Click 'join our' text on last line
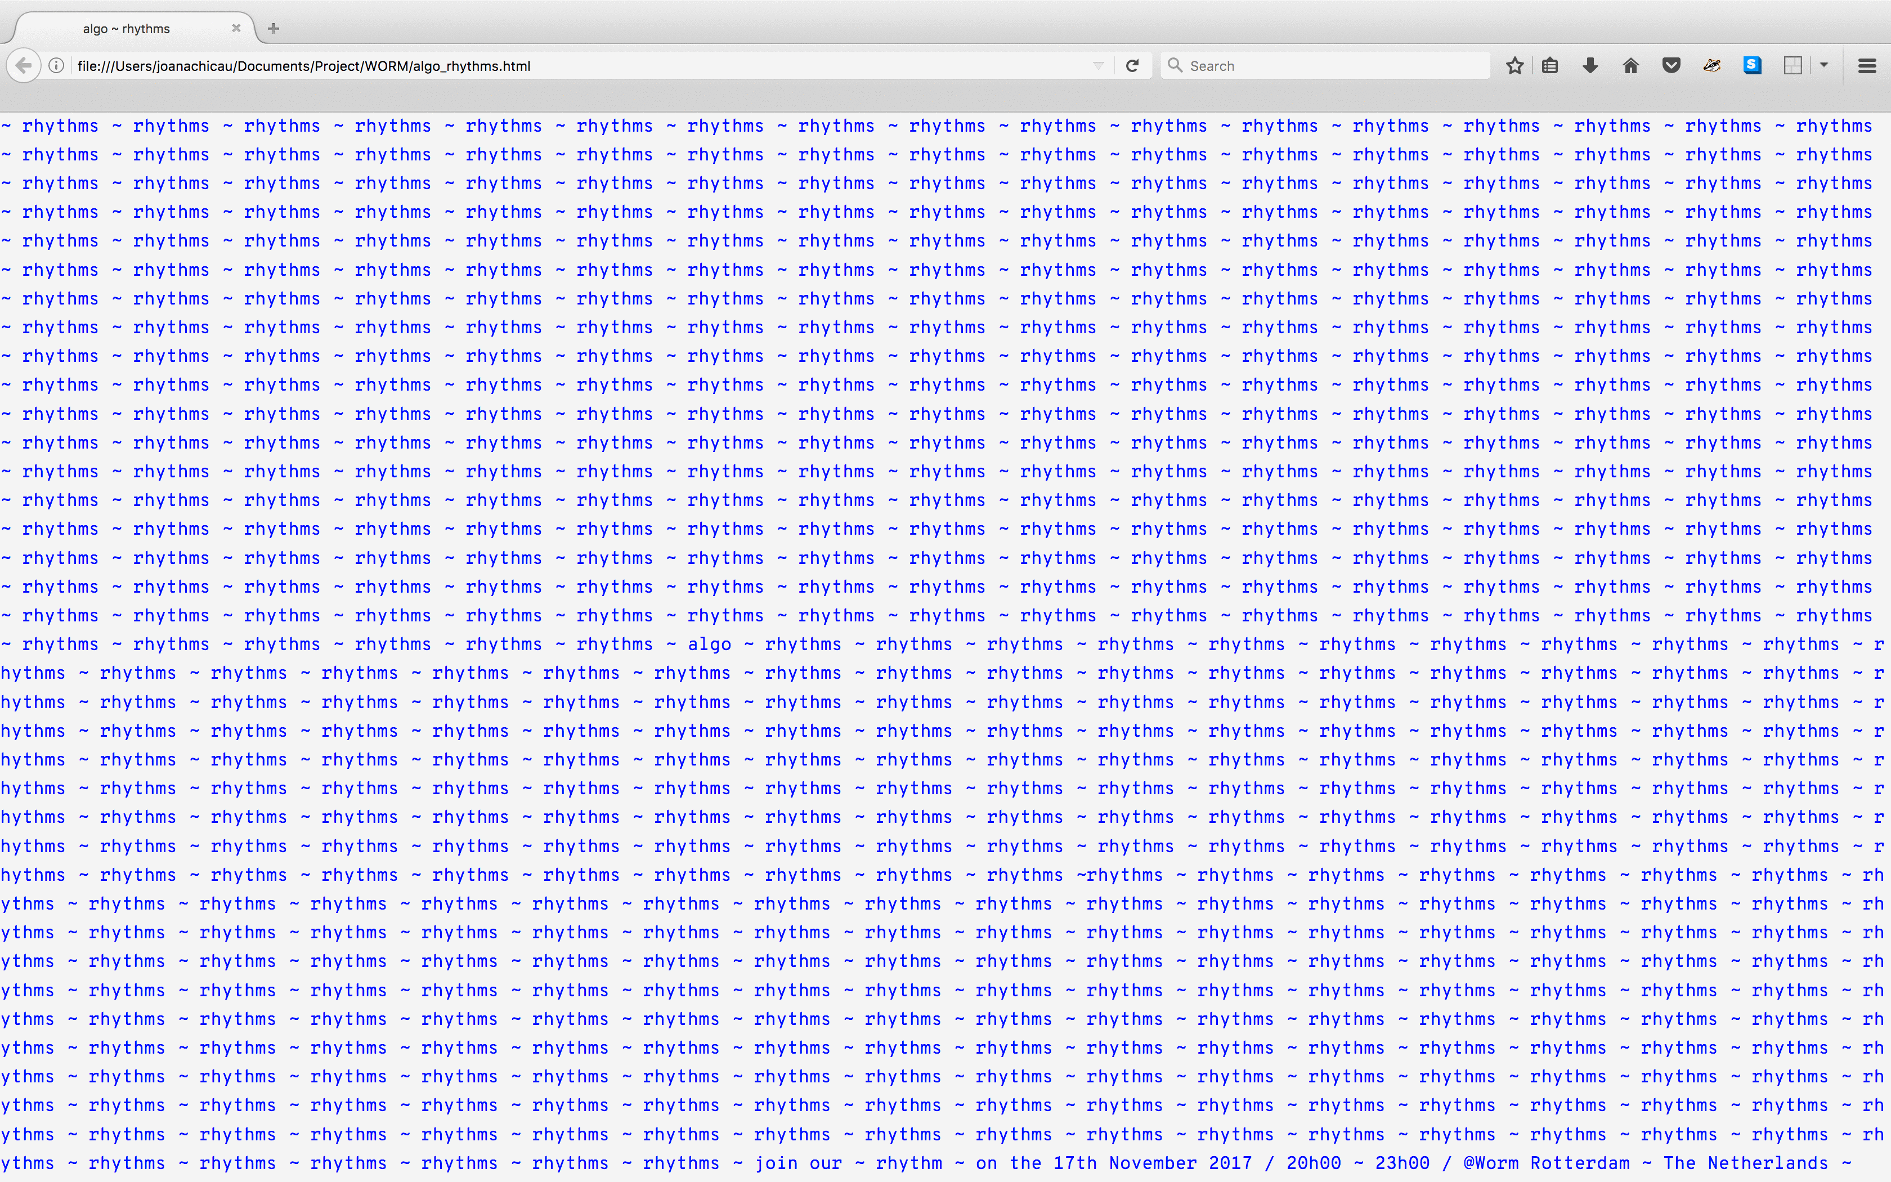The image size is (1891, 1182). coord(798,1163)
